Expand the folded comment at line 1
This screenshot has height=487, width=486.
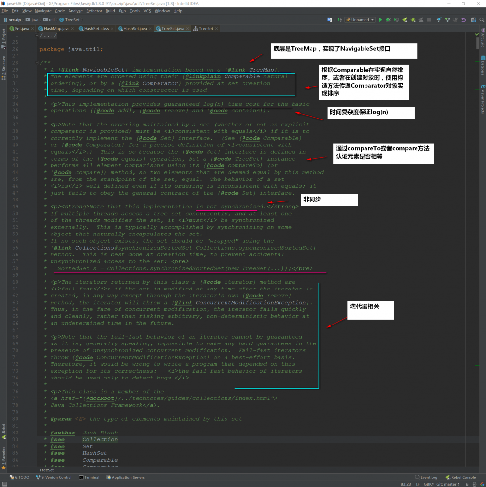tap(37, 36)
